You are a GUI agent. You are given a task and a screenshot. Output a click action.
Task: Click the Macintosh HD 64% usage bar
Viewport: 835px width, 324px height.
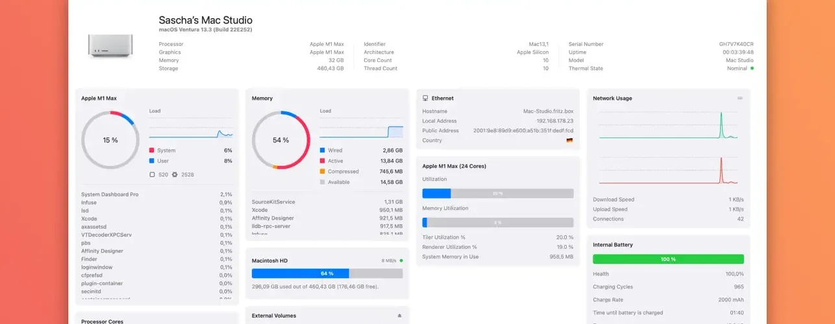click(x=327, y=273)
